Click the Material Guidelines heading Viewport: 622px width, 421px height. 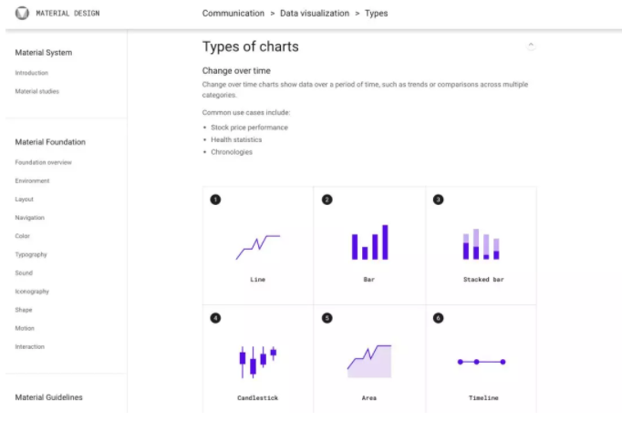[48, 397]
